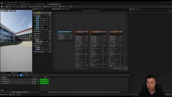The width and height of the screenshot is (172, 97).
Task: Click the Performance toolbar button
Action: [x=47, y=6]
